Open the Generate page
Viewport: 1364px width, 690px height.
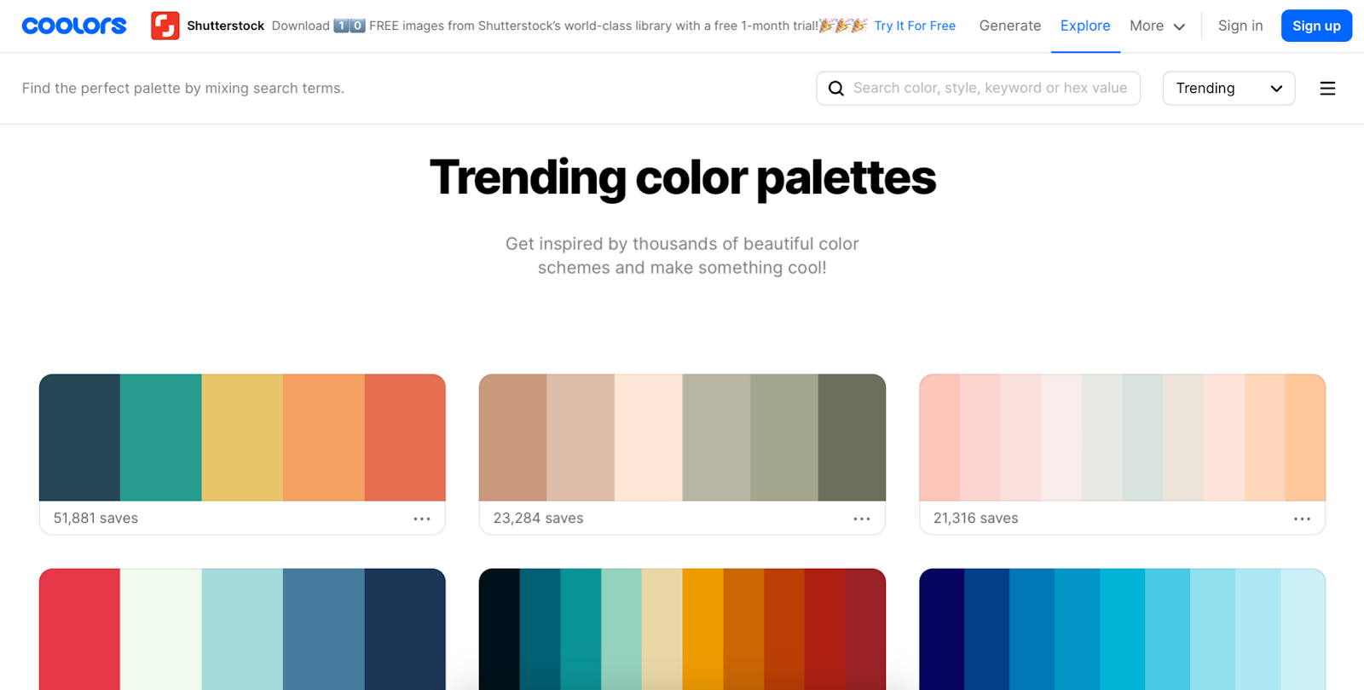pyautogui.click(x=1009, y=26)
